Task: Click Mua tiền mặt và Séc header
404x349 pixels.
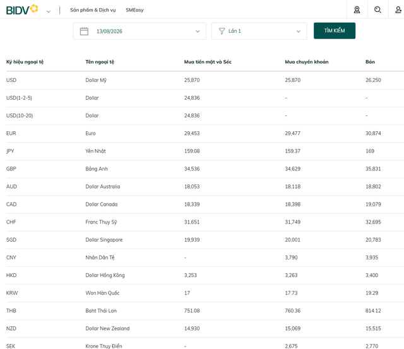Action: point(208,62)
